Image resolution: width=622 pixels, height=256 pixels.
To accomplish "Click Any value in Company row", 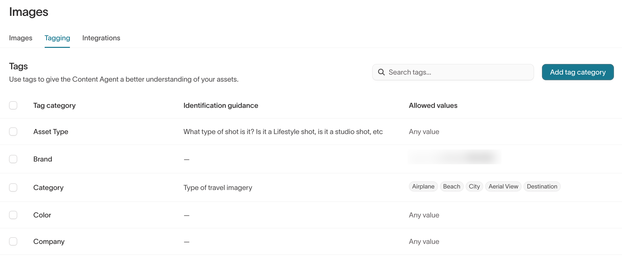I will point(424,241).
